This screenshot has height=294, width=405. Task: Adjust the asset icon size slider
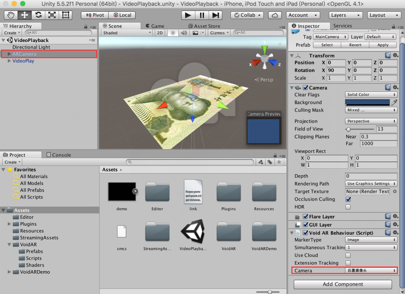(x=268, y=292)
